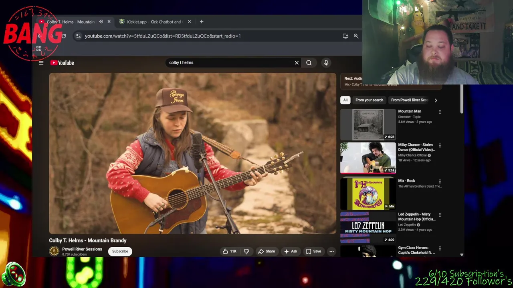This screenshot has height=288, width=513.
Task: Click the YouTube URL address field
Action: pyautogui.click(x=162, y=36)
